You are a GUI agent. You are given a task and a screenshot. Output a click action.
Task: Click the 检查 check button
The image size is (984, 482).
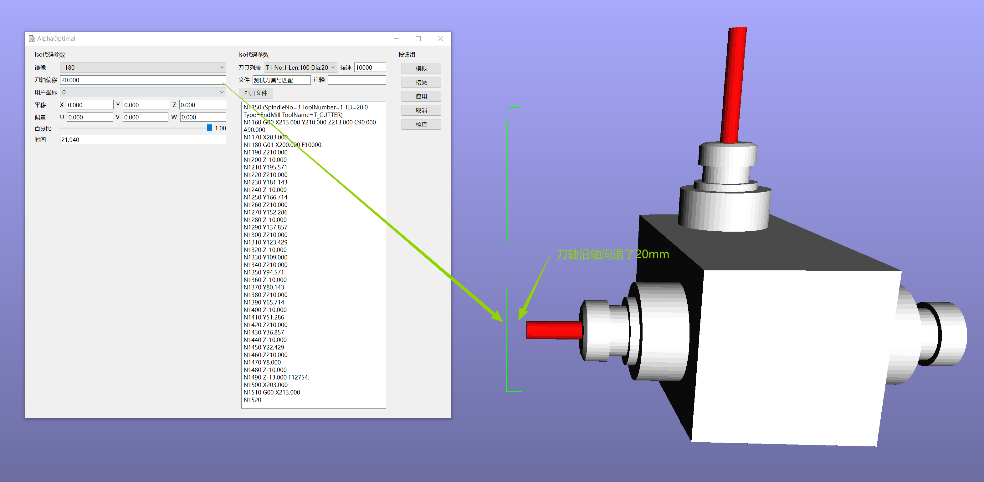[x=421, y=124]
